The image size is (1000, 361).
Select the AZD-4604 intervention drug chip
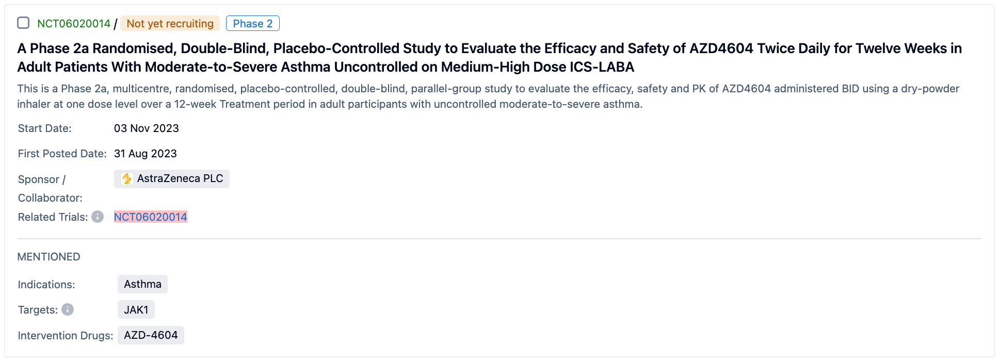click(151, 335)
